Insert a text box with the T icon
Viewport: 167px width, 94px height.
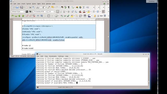pyautogui.click(x=83, y=7)
